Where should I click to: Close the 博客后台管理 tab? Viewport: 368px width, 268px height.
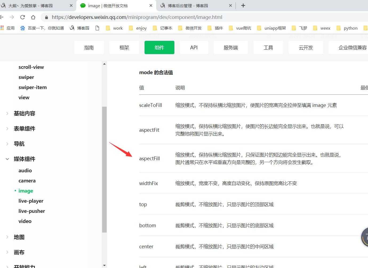230,5
